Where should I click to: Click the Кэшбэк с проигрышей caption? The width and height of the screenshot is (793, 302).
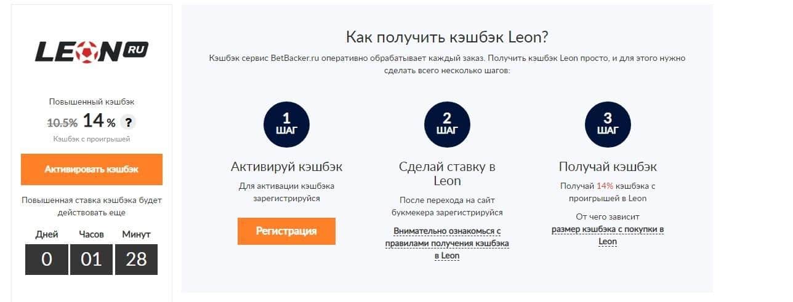(91, 139)
